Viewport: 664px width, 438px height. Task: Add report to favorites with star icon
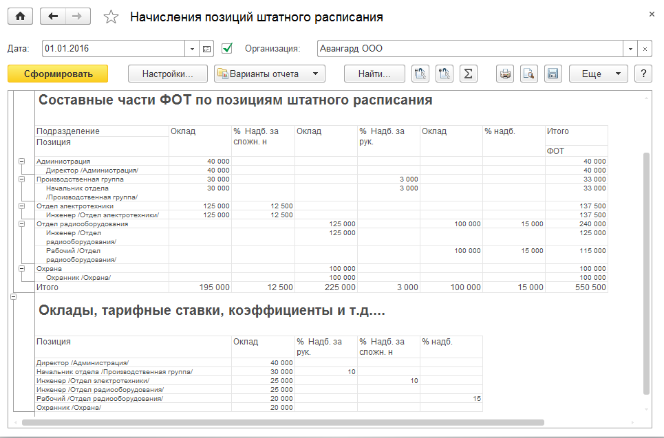click(x=111, y=17)
